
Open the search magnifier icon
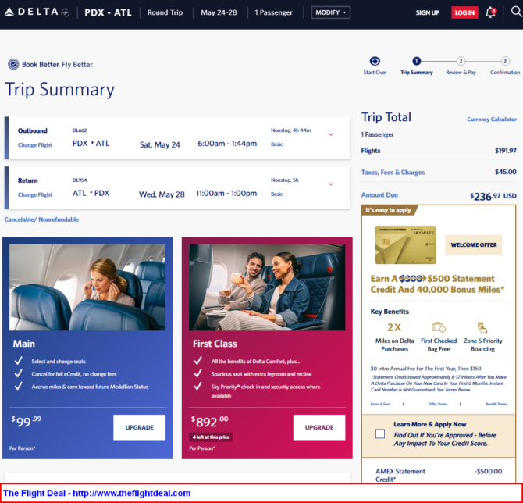pos(516,12)
